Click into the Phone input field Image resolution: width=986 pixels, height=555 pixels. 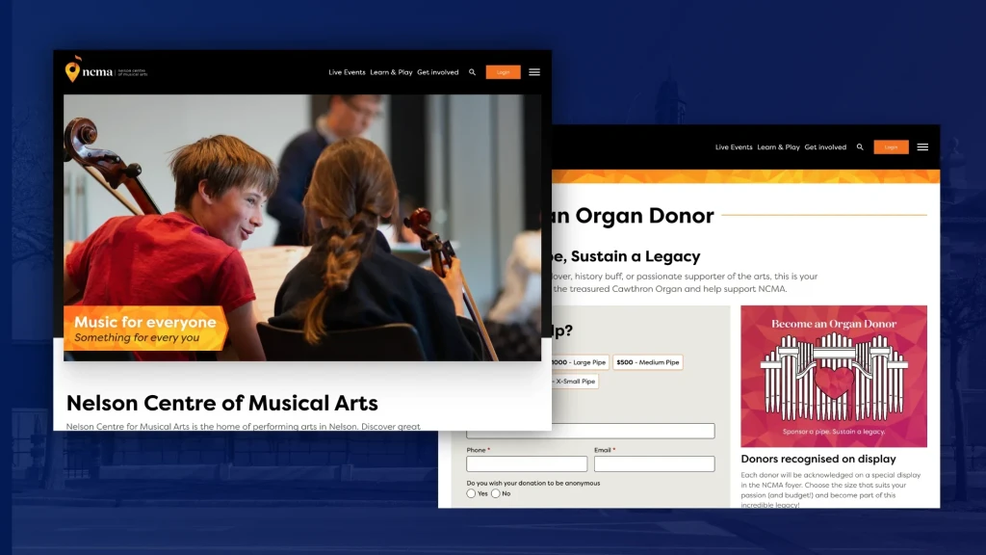tap(527, 464)
